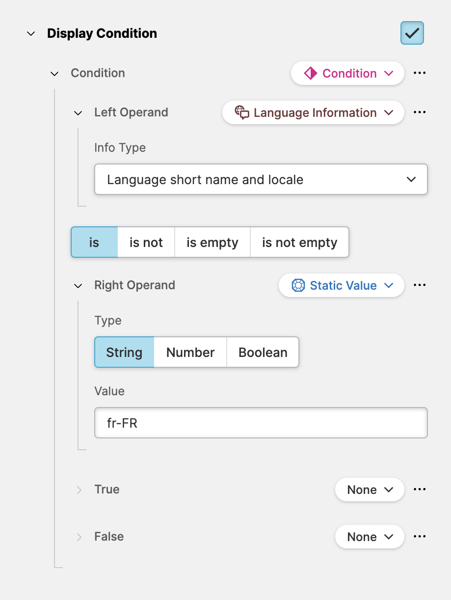Click the Language Information globe icon
Screen dimensions: 451x600
(241, 112)
